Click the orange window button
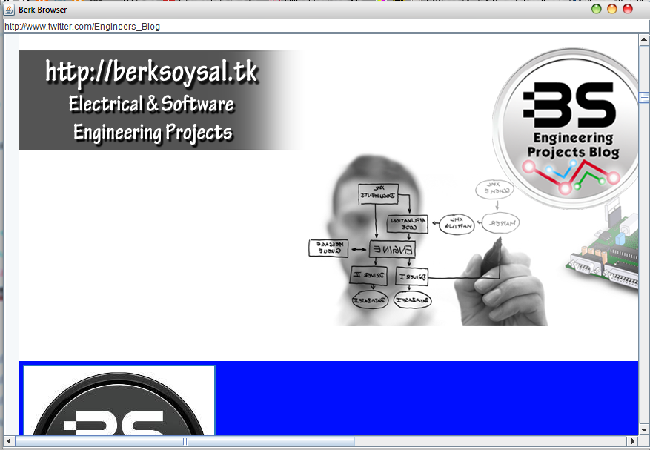 click(x=612, y=9)
